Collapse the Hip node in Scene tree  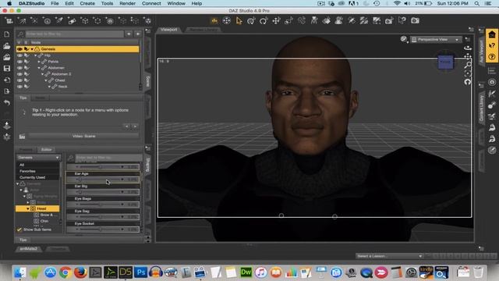point(35,55)
